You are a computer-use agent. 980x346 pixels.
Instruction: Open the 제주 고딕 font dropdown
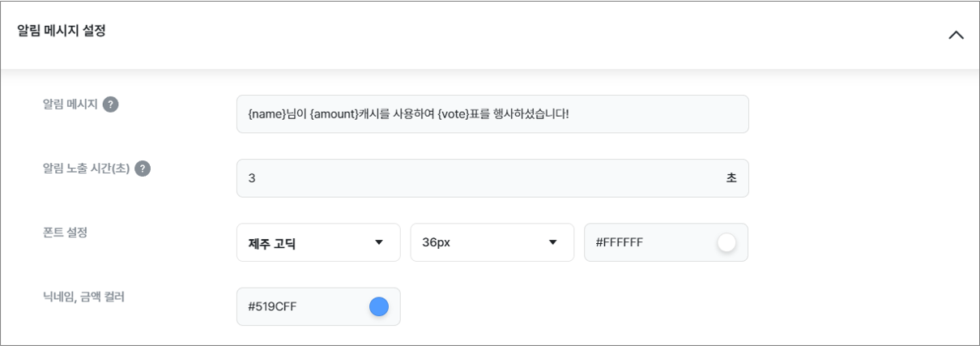[x=318, y=242]
